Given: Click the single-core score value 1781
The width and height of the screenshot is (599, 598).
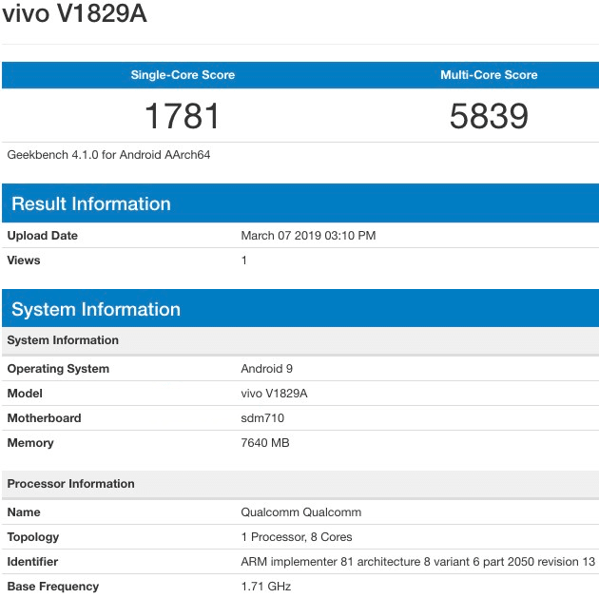Looking at the screenshot, I should point(183,116).
